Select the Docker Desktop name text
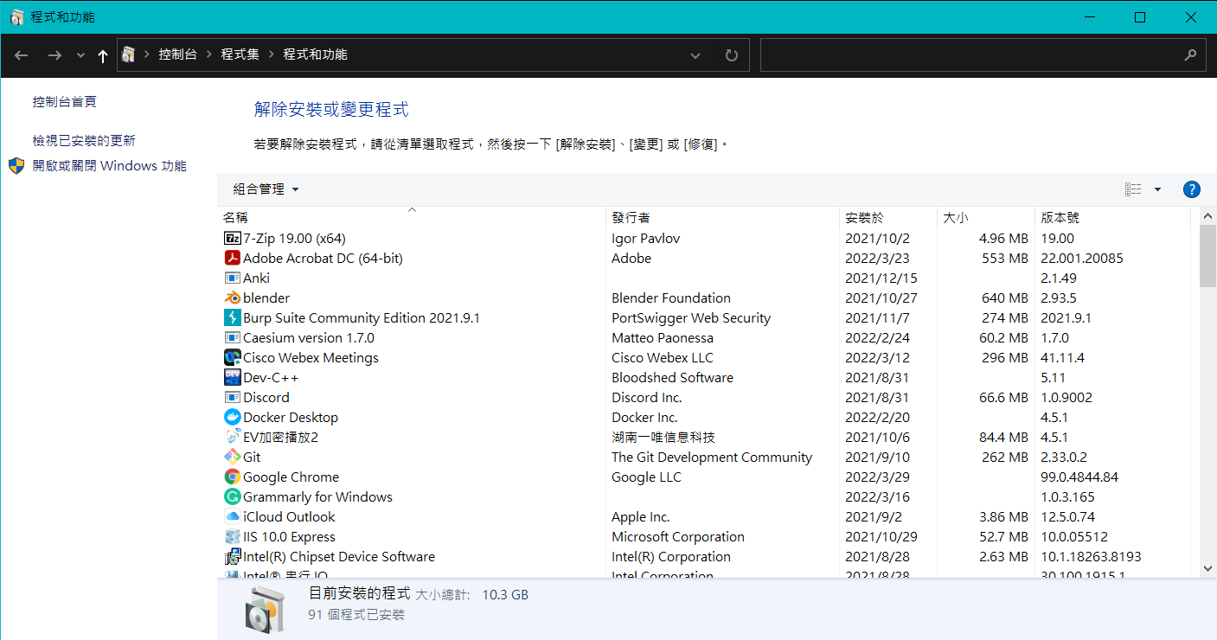This screenshot has width=1217, height=640. [x=291, y=417]
